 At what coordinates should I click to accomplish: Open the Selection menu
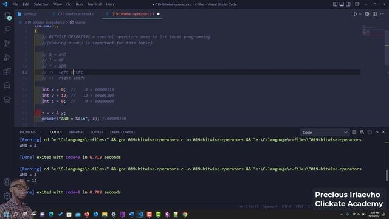(41, 4)
